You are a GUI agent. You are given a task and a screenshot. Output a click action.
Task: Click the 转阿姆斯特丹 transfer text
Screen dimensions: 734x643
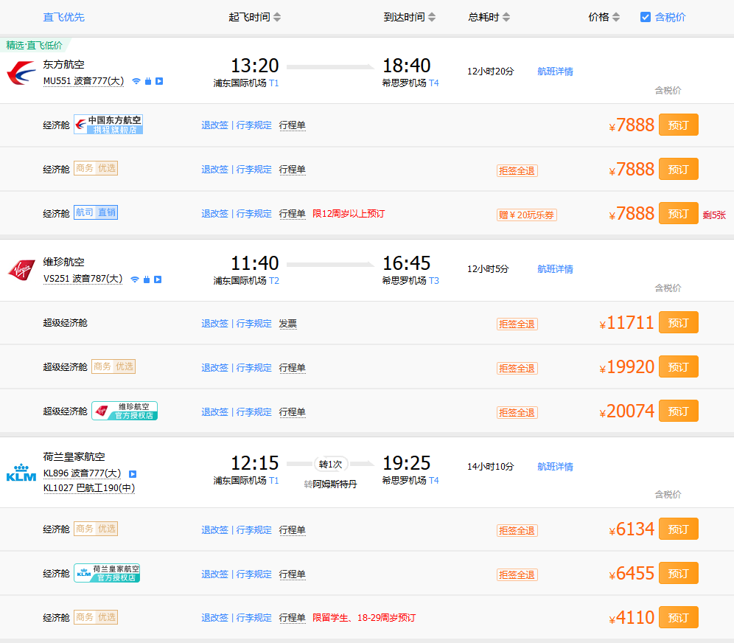coord(330,484)
